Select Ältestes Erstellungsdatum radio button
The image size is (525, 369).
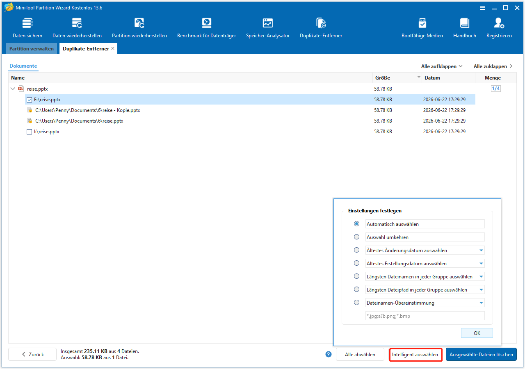(x=357, y=263)
